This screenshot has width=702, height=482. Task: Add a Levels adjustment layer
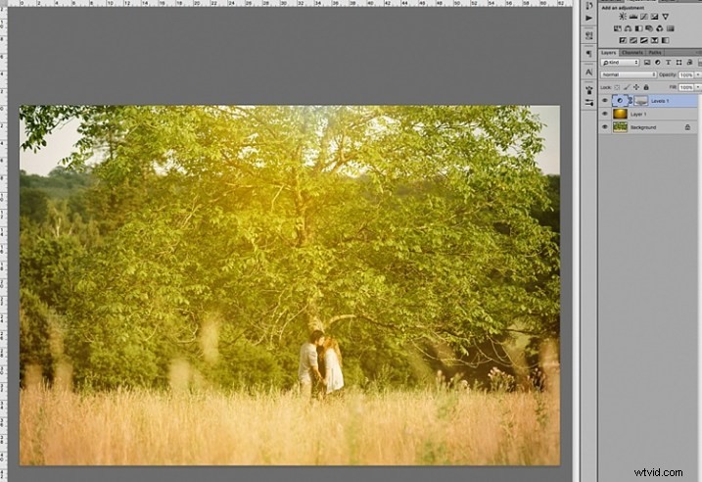coord(633,17)
